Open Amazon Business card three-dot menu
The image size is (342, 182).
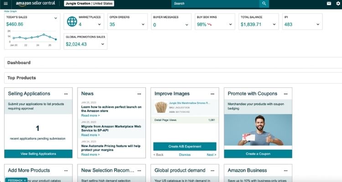pos(286,171)
